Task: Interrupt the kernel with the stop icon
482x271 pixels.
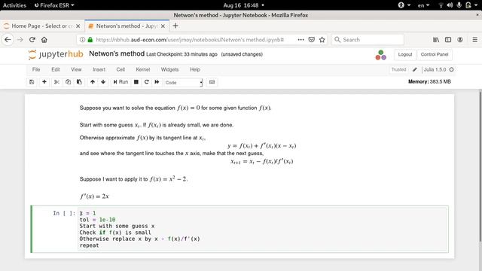Action: (x=136, y=82)
